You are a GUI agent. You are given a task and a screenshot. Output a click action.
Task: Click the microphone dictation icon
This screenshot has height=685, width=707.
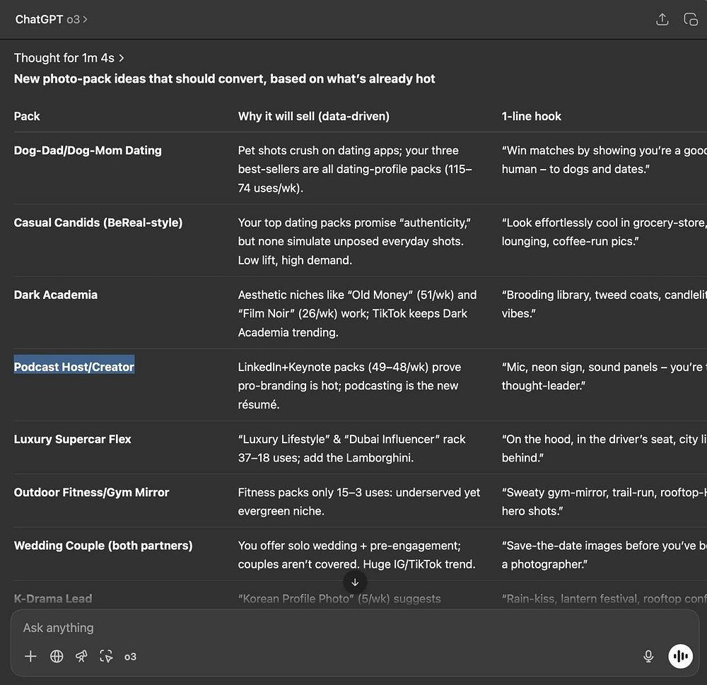pos(648,656)
